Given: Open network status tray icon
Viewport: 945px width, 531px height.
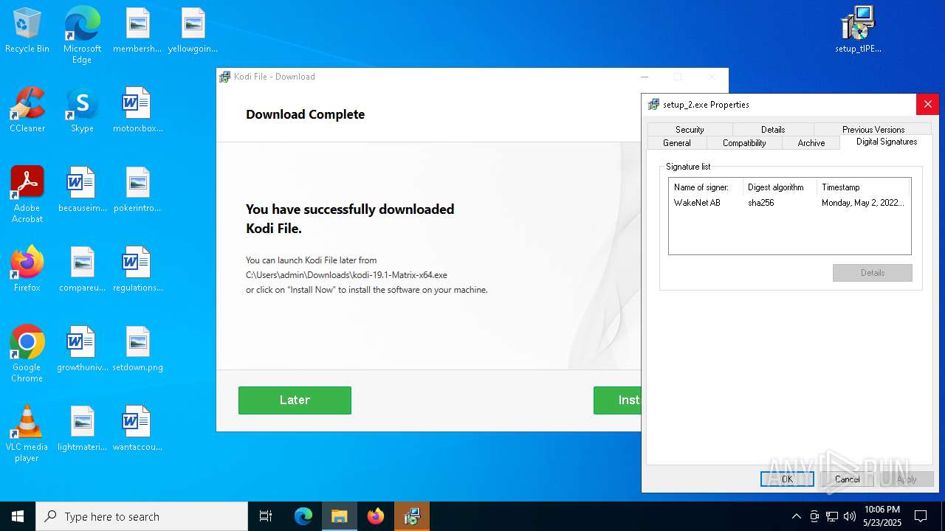Looking at the screenshot, I should pyautogui.click(x=832, y=516).
